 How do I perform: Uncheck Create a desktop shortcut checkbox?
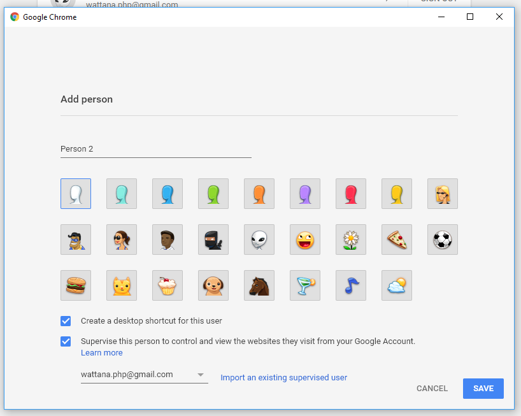(66, 321)
